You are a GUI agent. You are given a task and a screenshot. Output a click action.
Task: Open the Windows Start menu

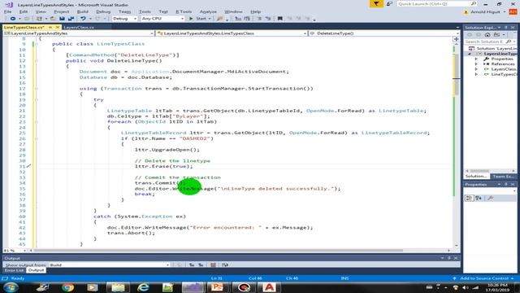pos(11,287)
